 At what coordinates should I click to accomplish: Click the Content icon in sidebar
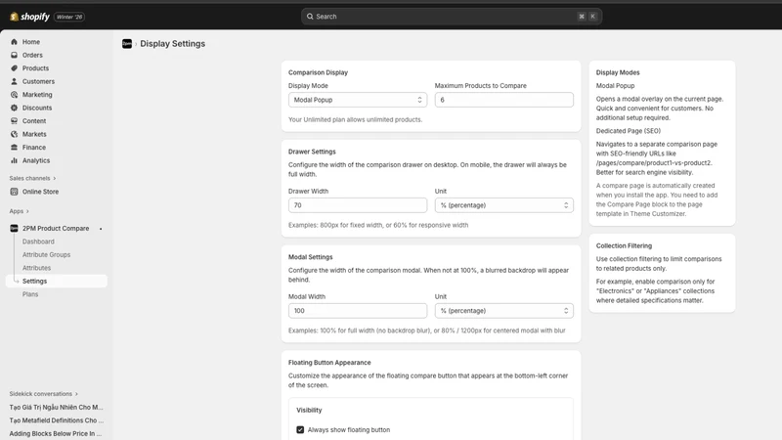(14, 120)
